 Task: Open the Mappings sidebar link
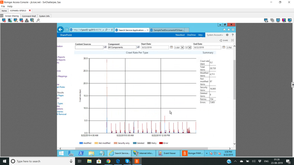point(62,76)
